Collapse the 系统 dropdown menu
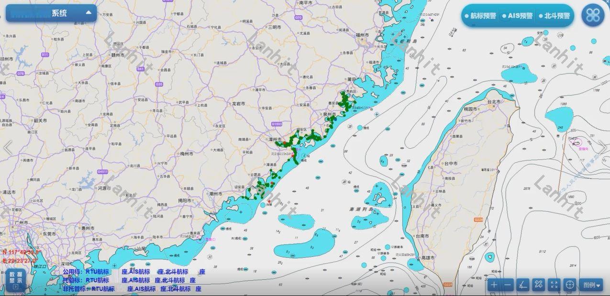 89,13
